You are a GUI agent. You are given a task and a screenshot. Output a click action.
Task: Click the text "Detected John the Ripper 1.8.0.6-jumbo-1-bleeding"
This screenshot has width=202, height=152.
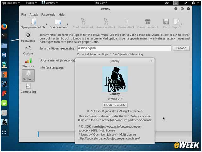click(x=110, y=54)
